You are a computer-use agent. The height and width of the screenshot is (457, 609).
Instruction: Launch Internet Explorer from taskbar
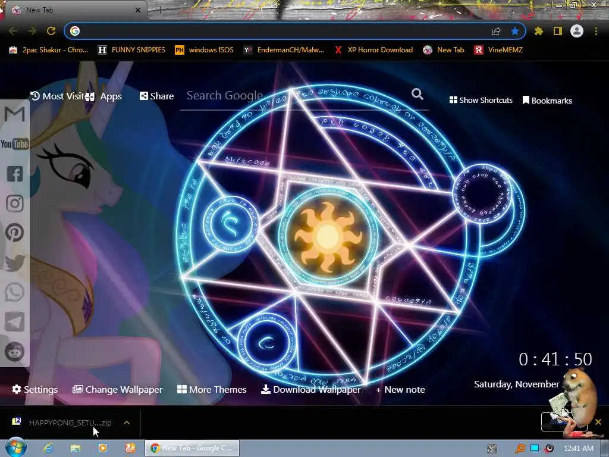(x=48, y=448)
